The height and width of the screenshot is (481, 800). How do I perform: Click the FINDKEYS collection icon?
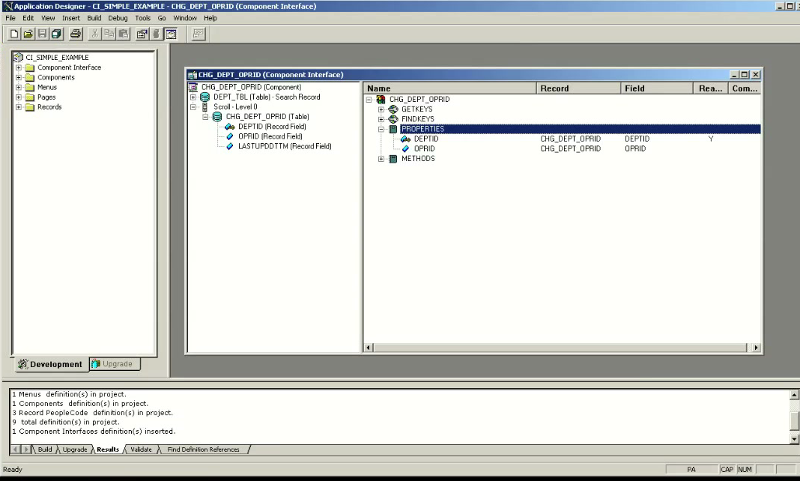coord(393,119)
